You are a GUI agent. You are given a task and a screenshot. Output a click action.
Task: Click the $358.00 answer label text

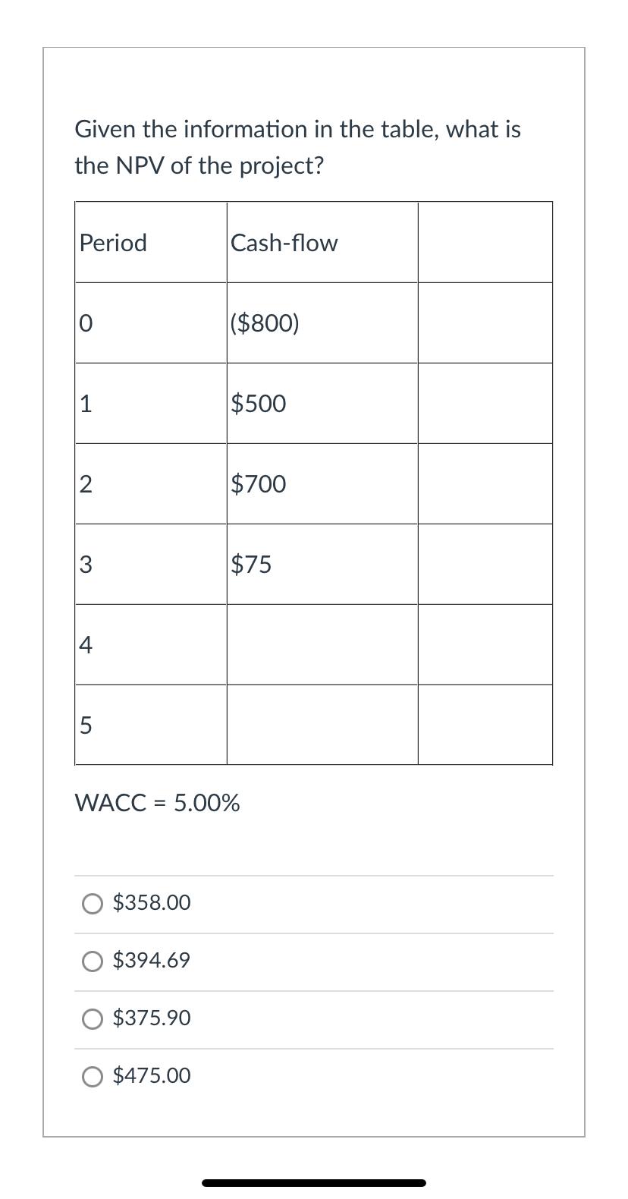152,903
